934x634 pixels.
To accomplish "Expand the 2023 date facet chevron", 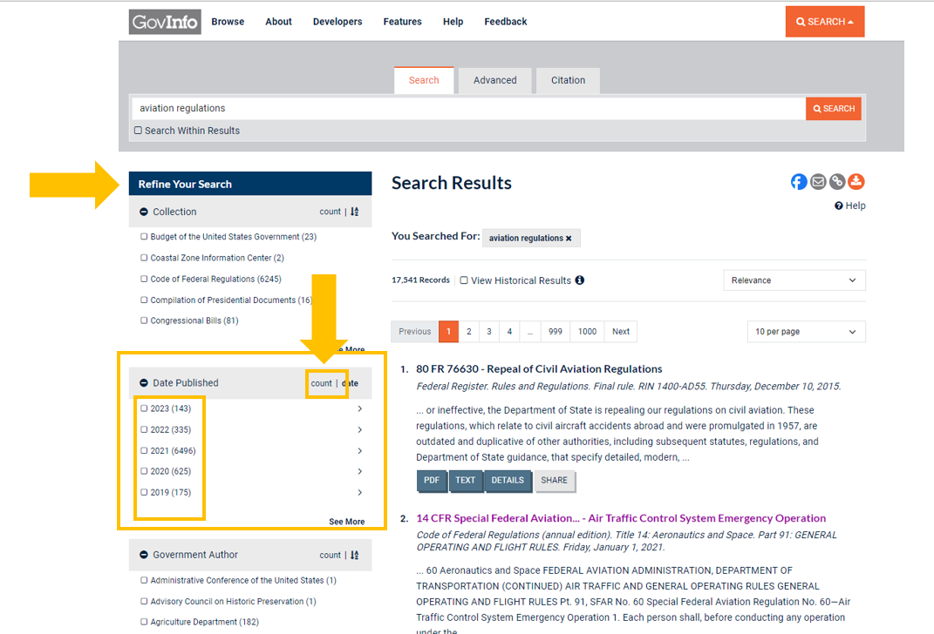I will point(358,408).
